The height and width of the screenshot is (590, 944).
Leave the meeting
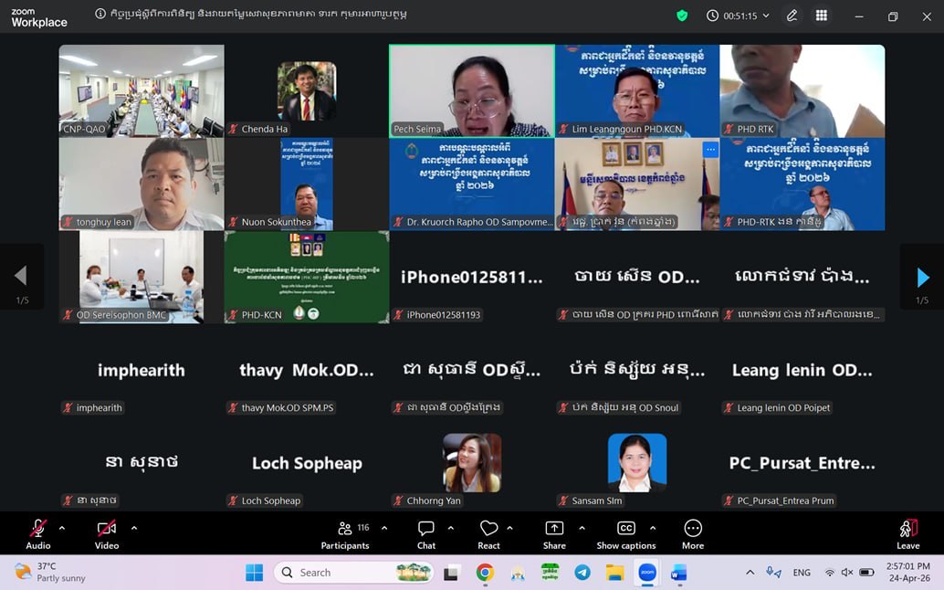click(x=907, y=534)
